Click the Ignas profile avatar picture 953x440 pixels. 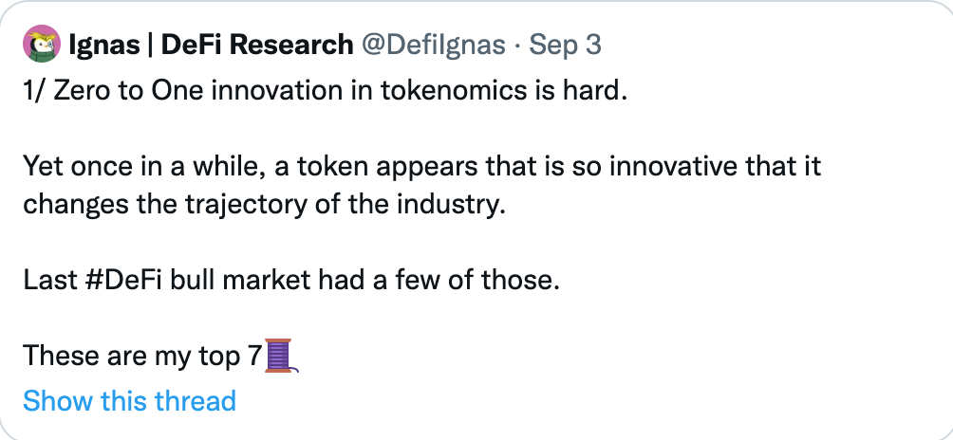pyautogui.click(x=41, y=44)
